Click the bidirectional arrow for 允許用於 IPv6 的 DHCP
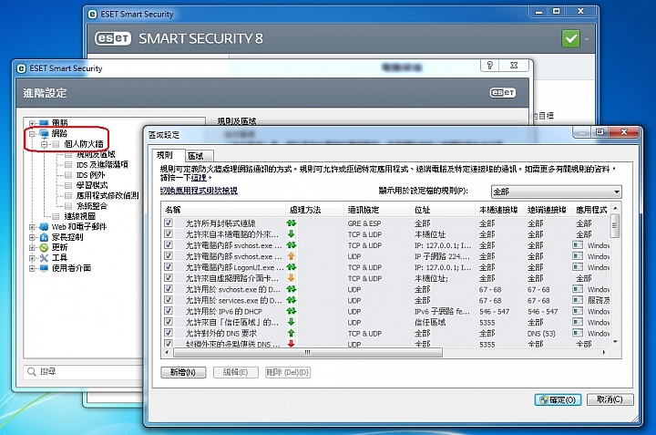The width and height of the screenshot is (656, 435). [292, 311]
